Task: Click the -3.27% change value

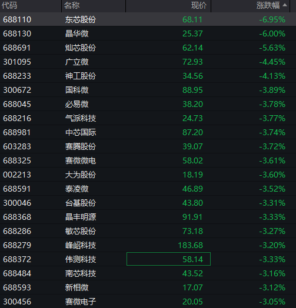Action: (272, 231)
